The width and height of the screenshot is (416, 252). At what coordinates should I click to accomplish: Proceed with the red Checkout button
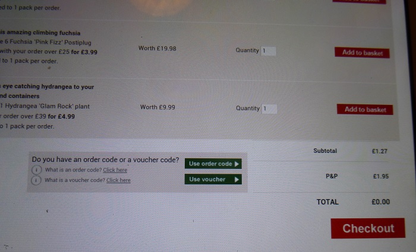point(368,228)
